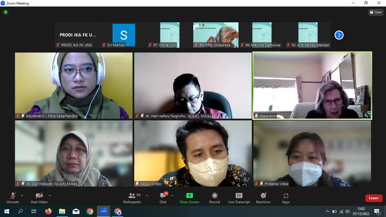The image size is (386, 217).
Task: Show next participants with the blue arrow
Action: 339,35
